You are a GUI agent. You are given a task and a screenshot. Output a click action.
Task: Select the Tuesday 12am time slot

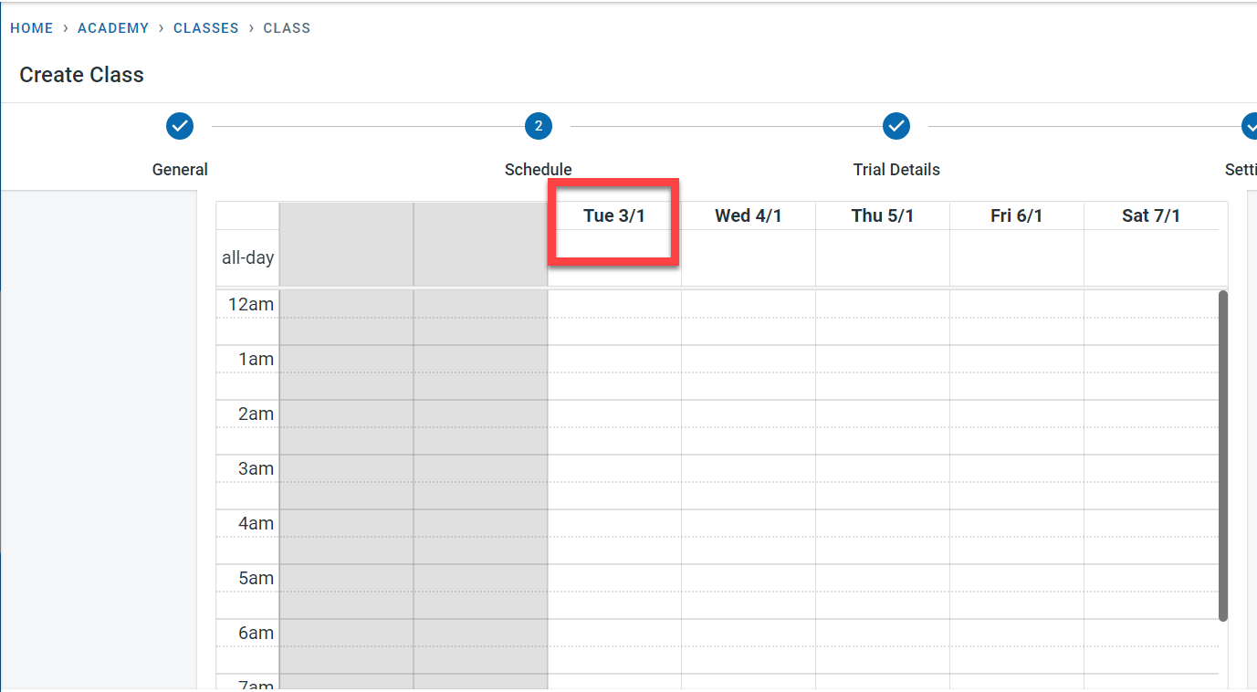coord(614,304)
